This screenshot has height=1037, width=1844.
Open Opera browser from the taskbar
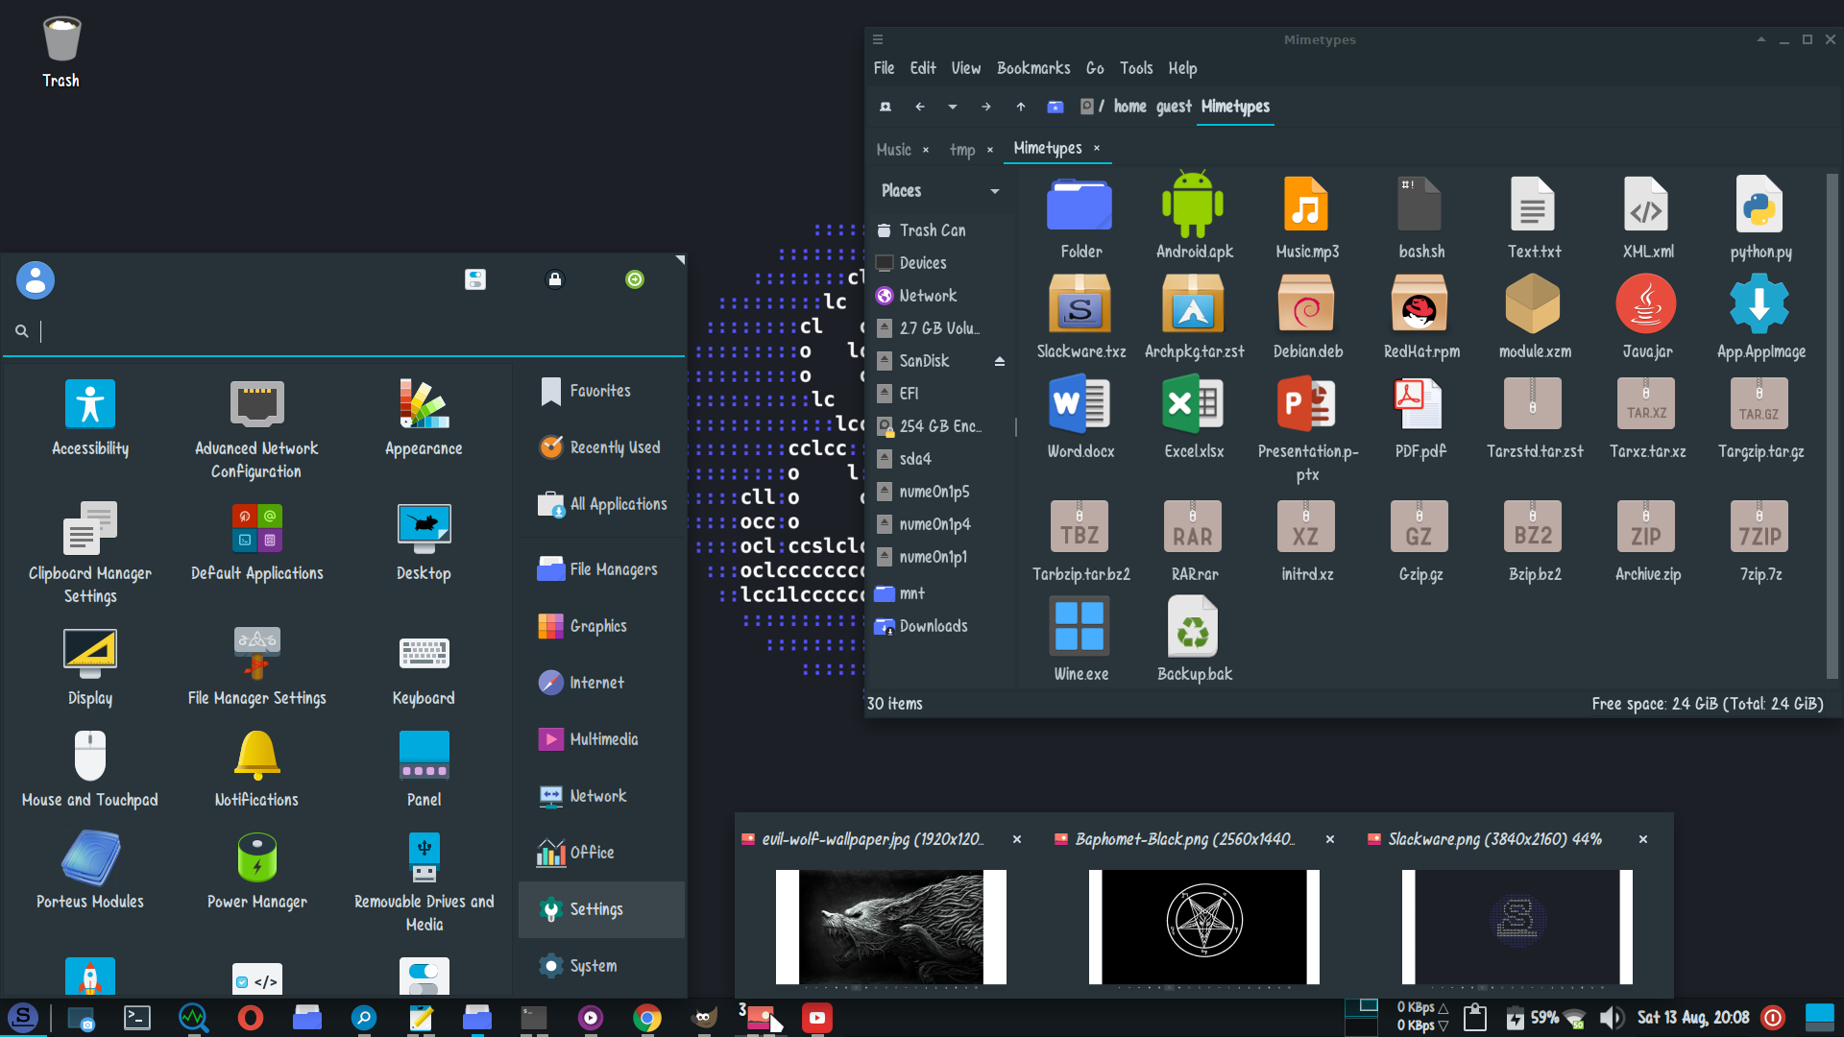(251, 1018)
